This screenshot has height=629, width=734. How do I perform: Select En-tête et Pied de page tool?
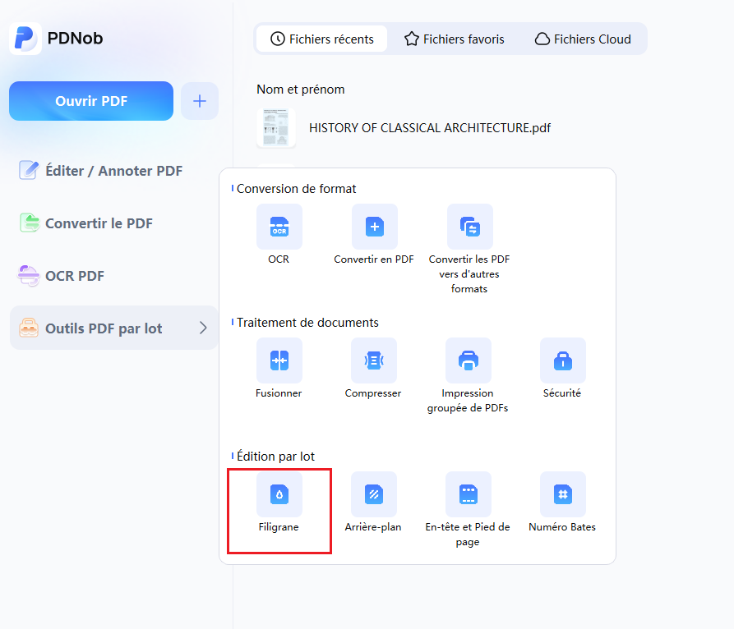(469, 494)
